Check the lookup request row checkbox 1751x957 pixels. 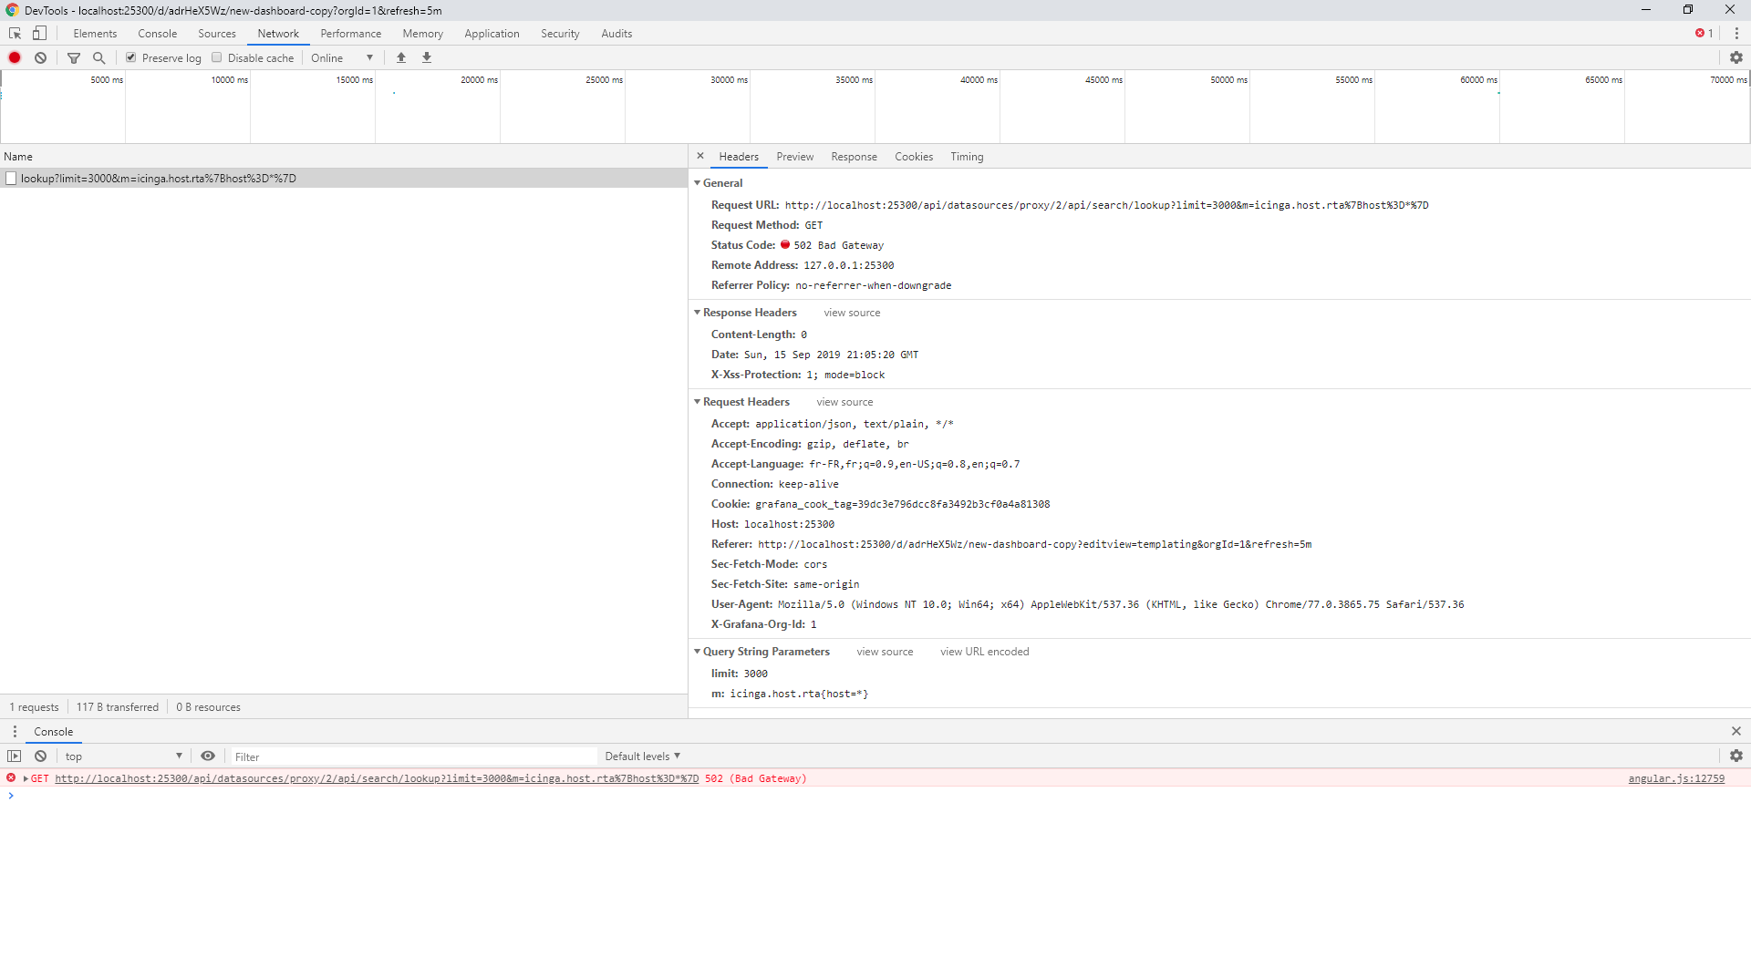pyautogui.click(x=11, y=178)
